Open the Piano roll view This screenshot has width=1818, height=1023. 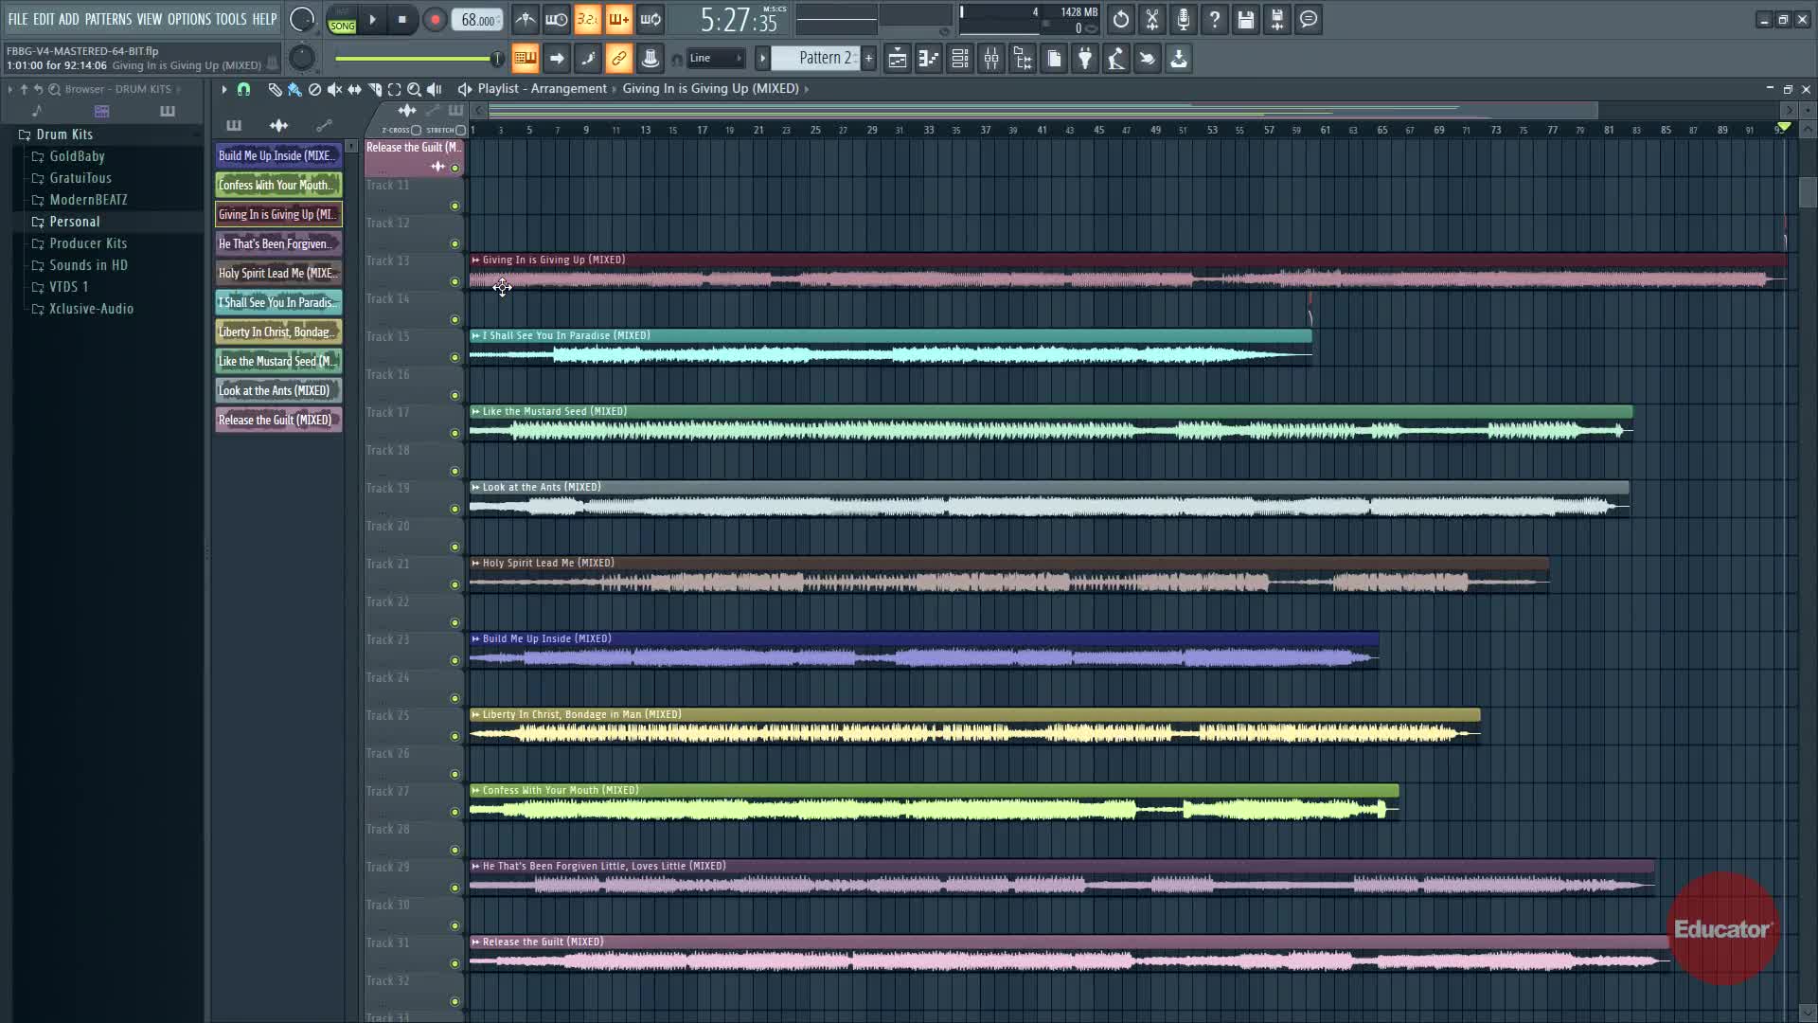pos(929,59)
